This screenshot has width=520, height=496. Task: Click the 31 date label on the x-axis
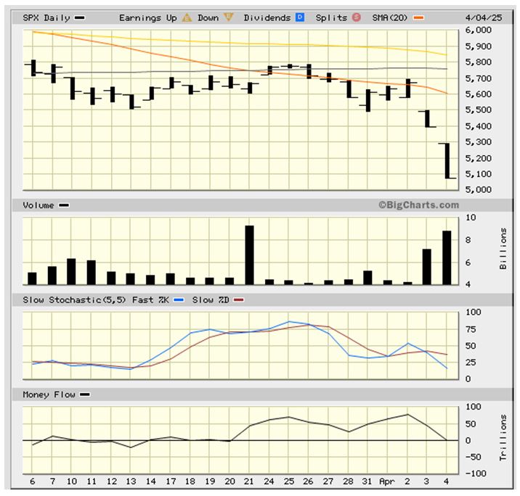pyautogui.click(x=367, y=481)
